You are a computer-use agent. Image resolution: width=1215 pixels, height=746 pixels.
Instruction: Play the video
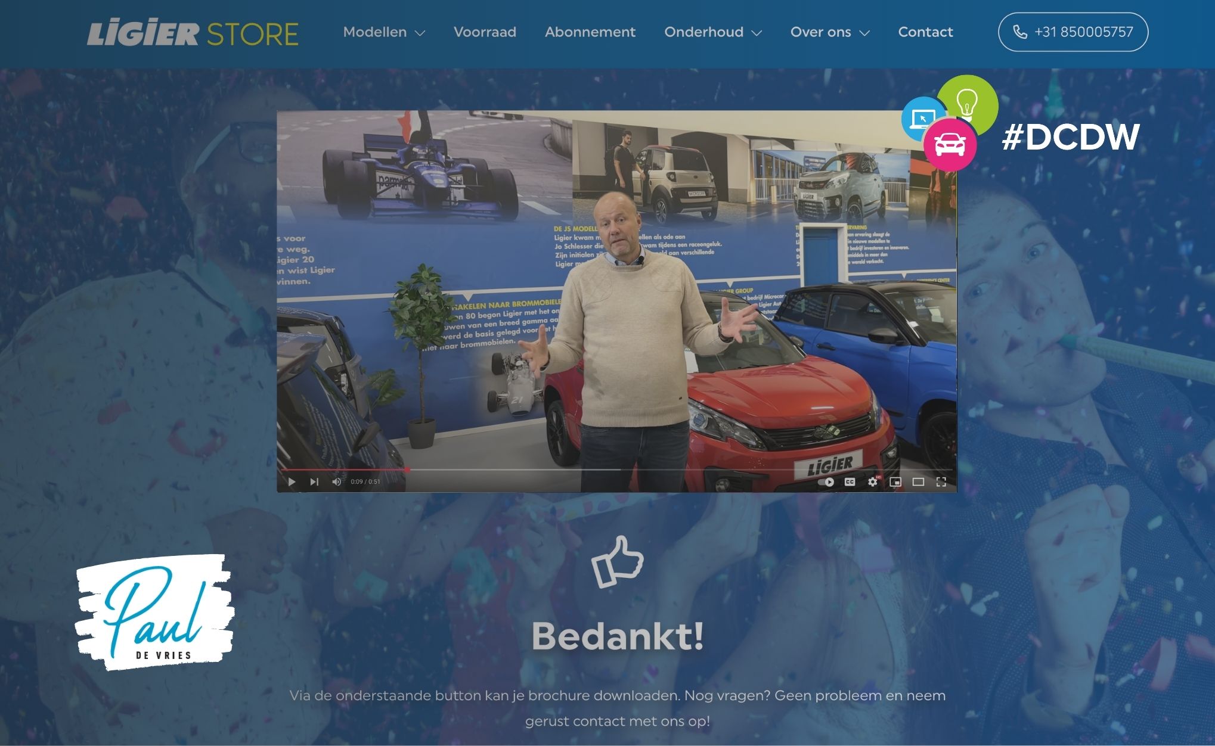[x=292, y=481]
